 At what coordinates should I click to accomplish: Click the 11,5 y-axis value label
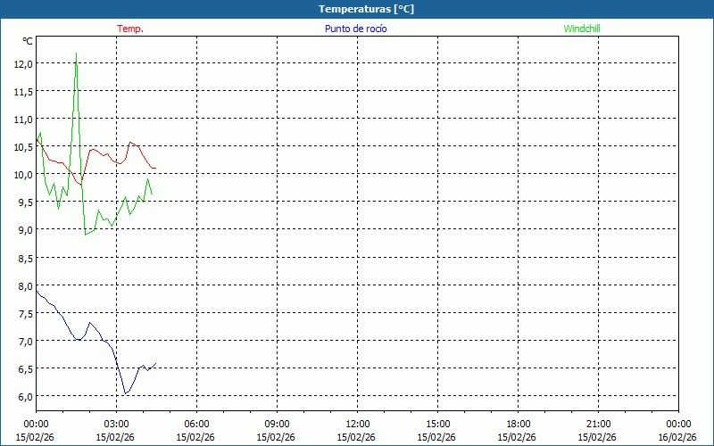coord(22,92)
